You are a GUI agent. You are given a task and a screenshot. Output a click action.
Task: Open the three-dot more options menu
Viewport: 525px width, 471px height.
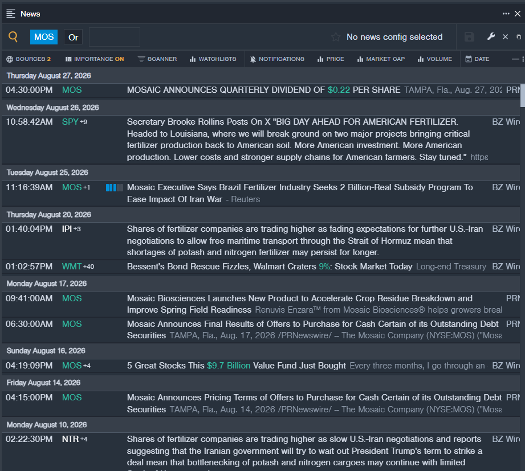(x=506, y=14)
